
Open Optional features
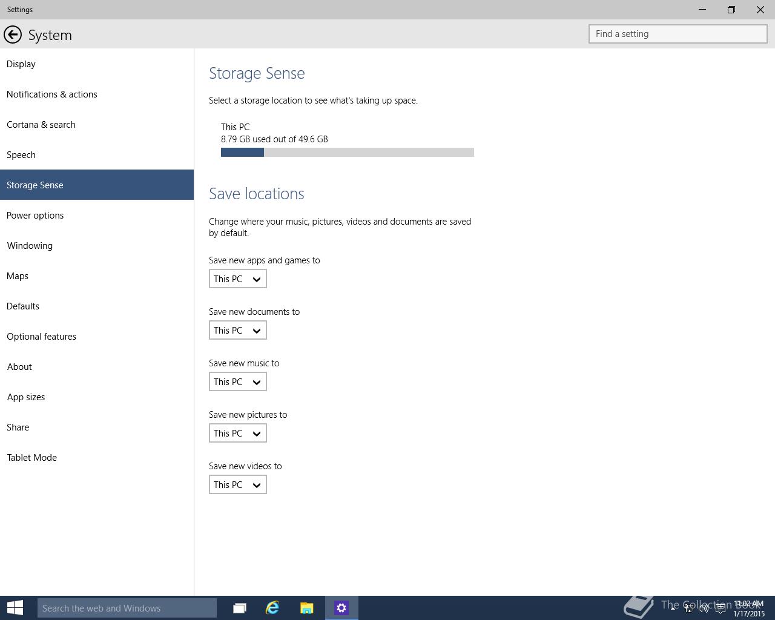click(x=97, y=336)
